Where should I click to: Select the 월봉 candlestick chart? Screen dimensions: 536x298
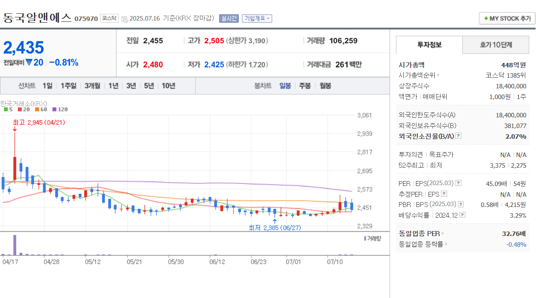pos(325,86)
